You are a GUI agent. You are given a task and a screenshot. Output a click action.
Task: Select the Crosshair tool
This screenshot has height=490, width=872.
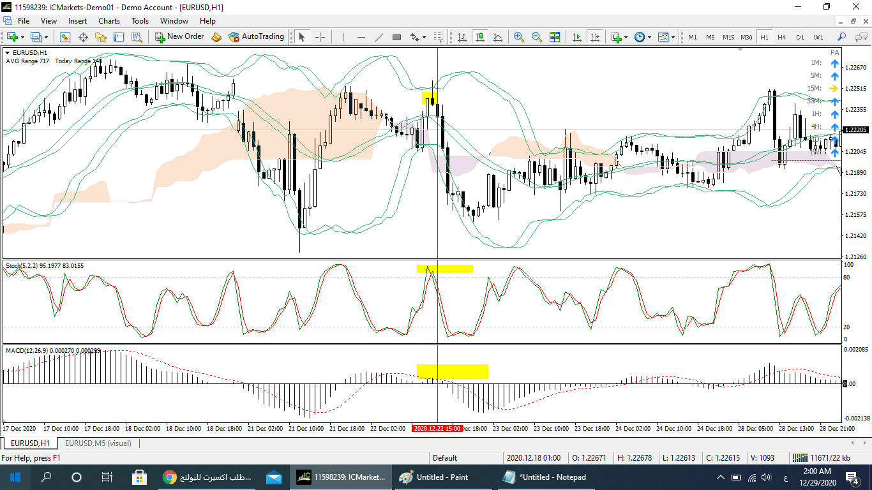click(x=320, y=37)
